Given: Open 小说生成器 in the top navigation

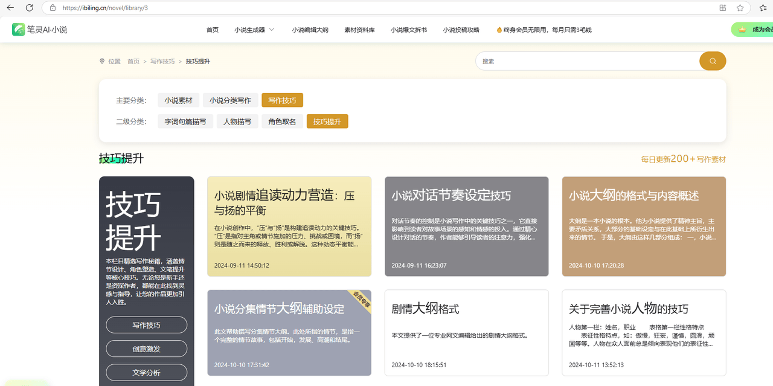Looking at the screenshot, I should 250,30.
